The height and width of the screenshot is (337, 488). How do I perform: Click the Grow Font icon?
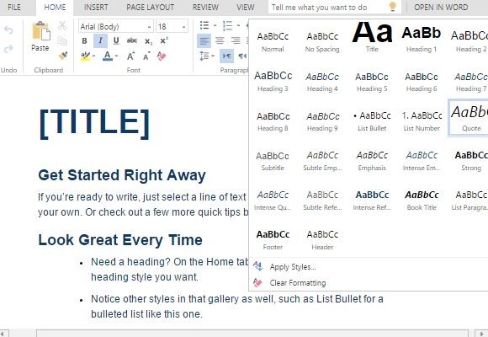pyautogui.click(x=131, y=56)
